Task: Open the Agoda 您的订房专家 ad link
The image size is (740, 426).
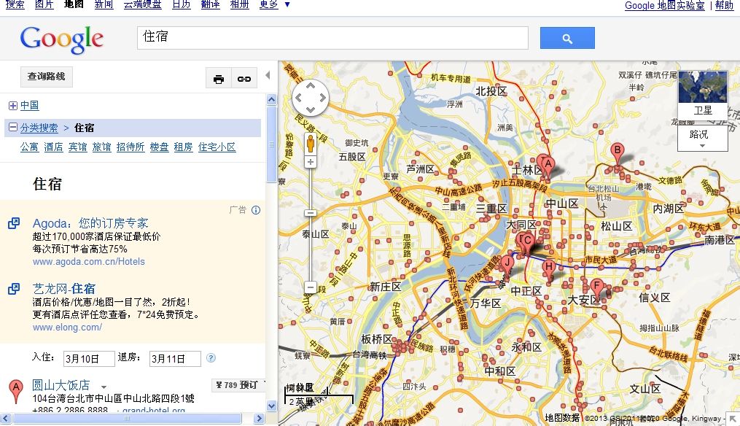Action: [x=90, y=223]
